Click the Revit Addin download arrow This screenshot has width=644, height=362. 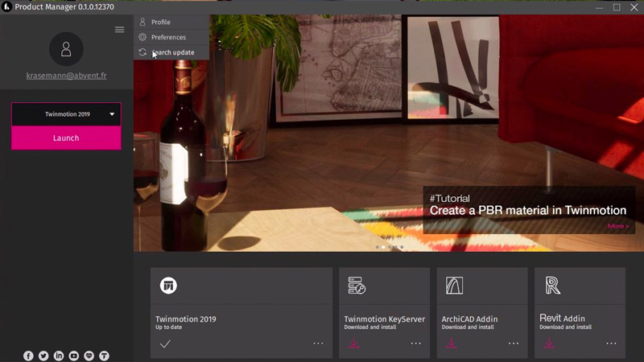[549, 343]
